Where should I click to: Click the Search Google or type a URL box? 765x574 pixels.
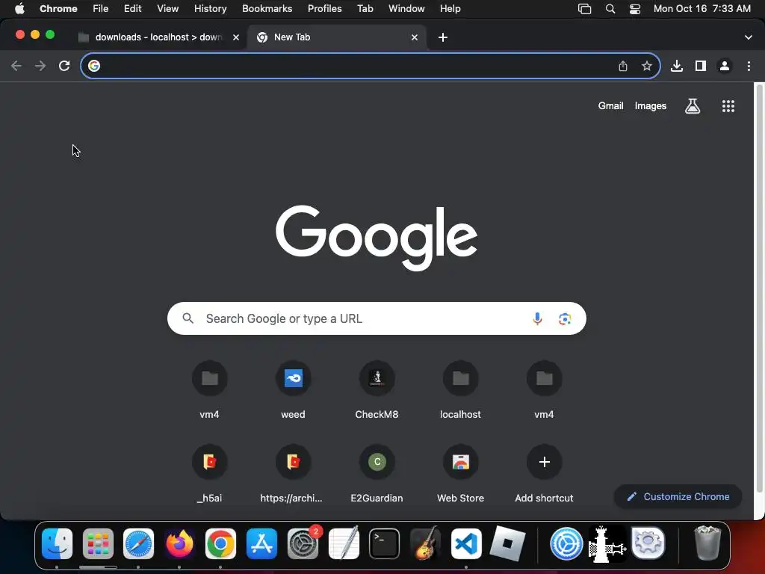377,318
